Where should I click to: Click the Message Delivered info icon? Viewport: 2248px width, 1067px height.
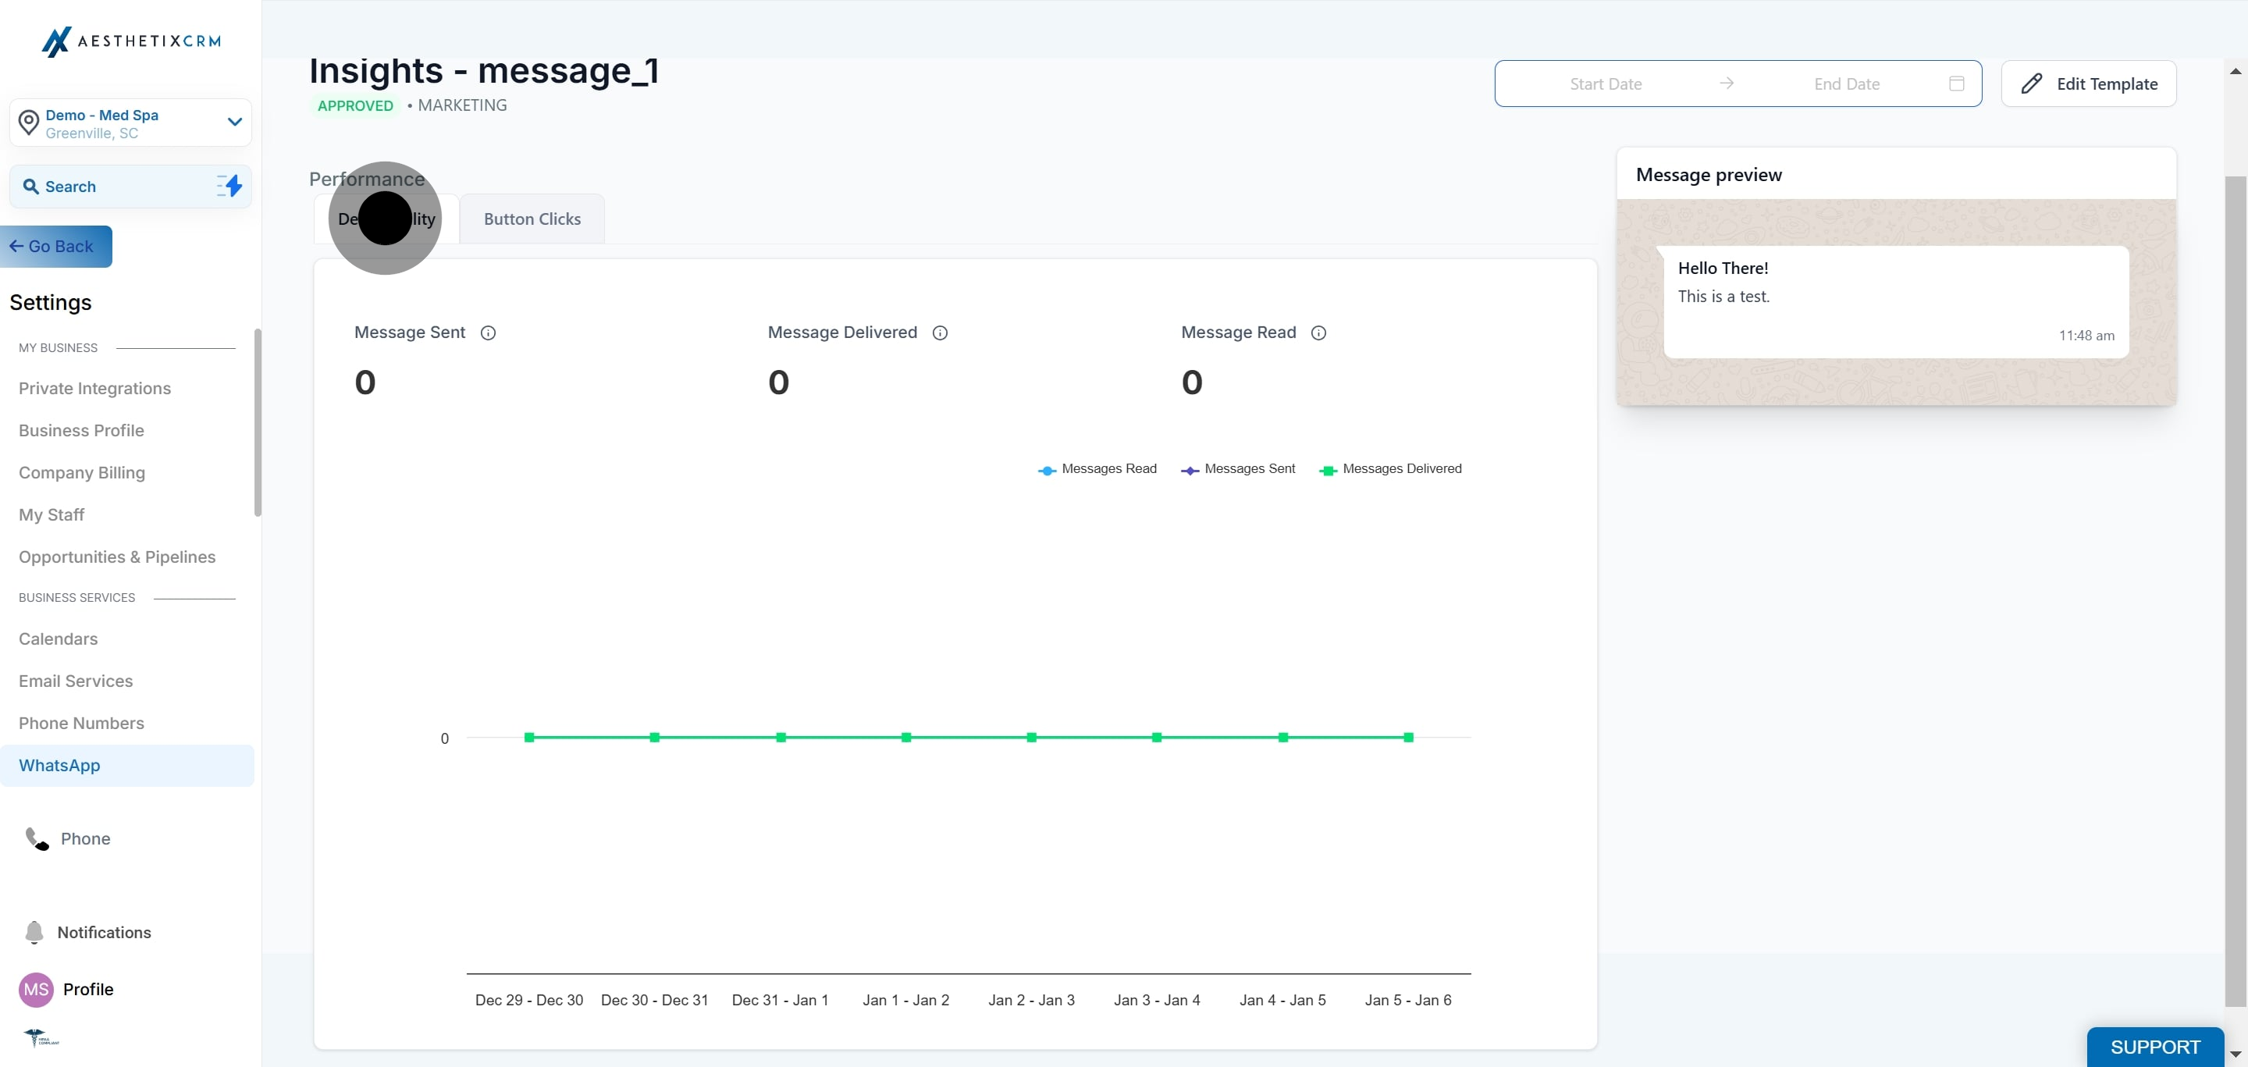(940, 333)
